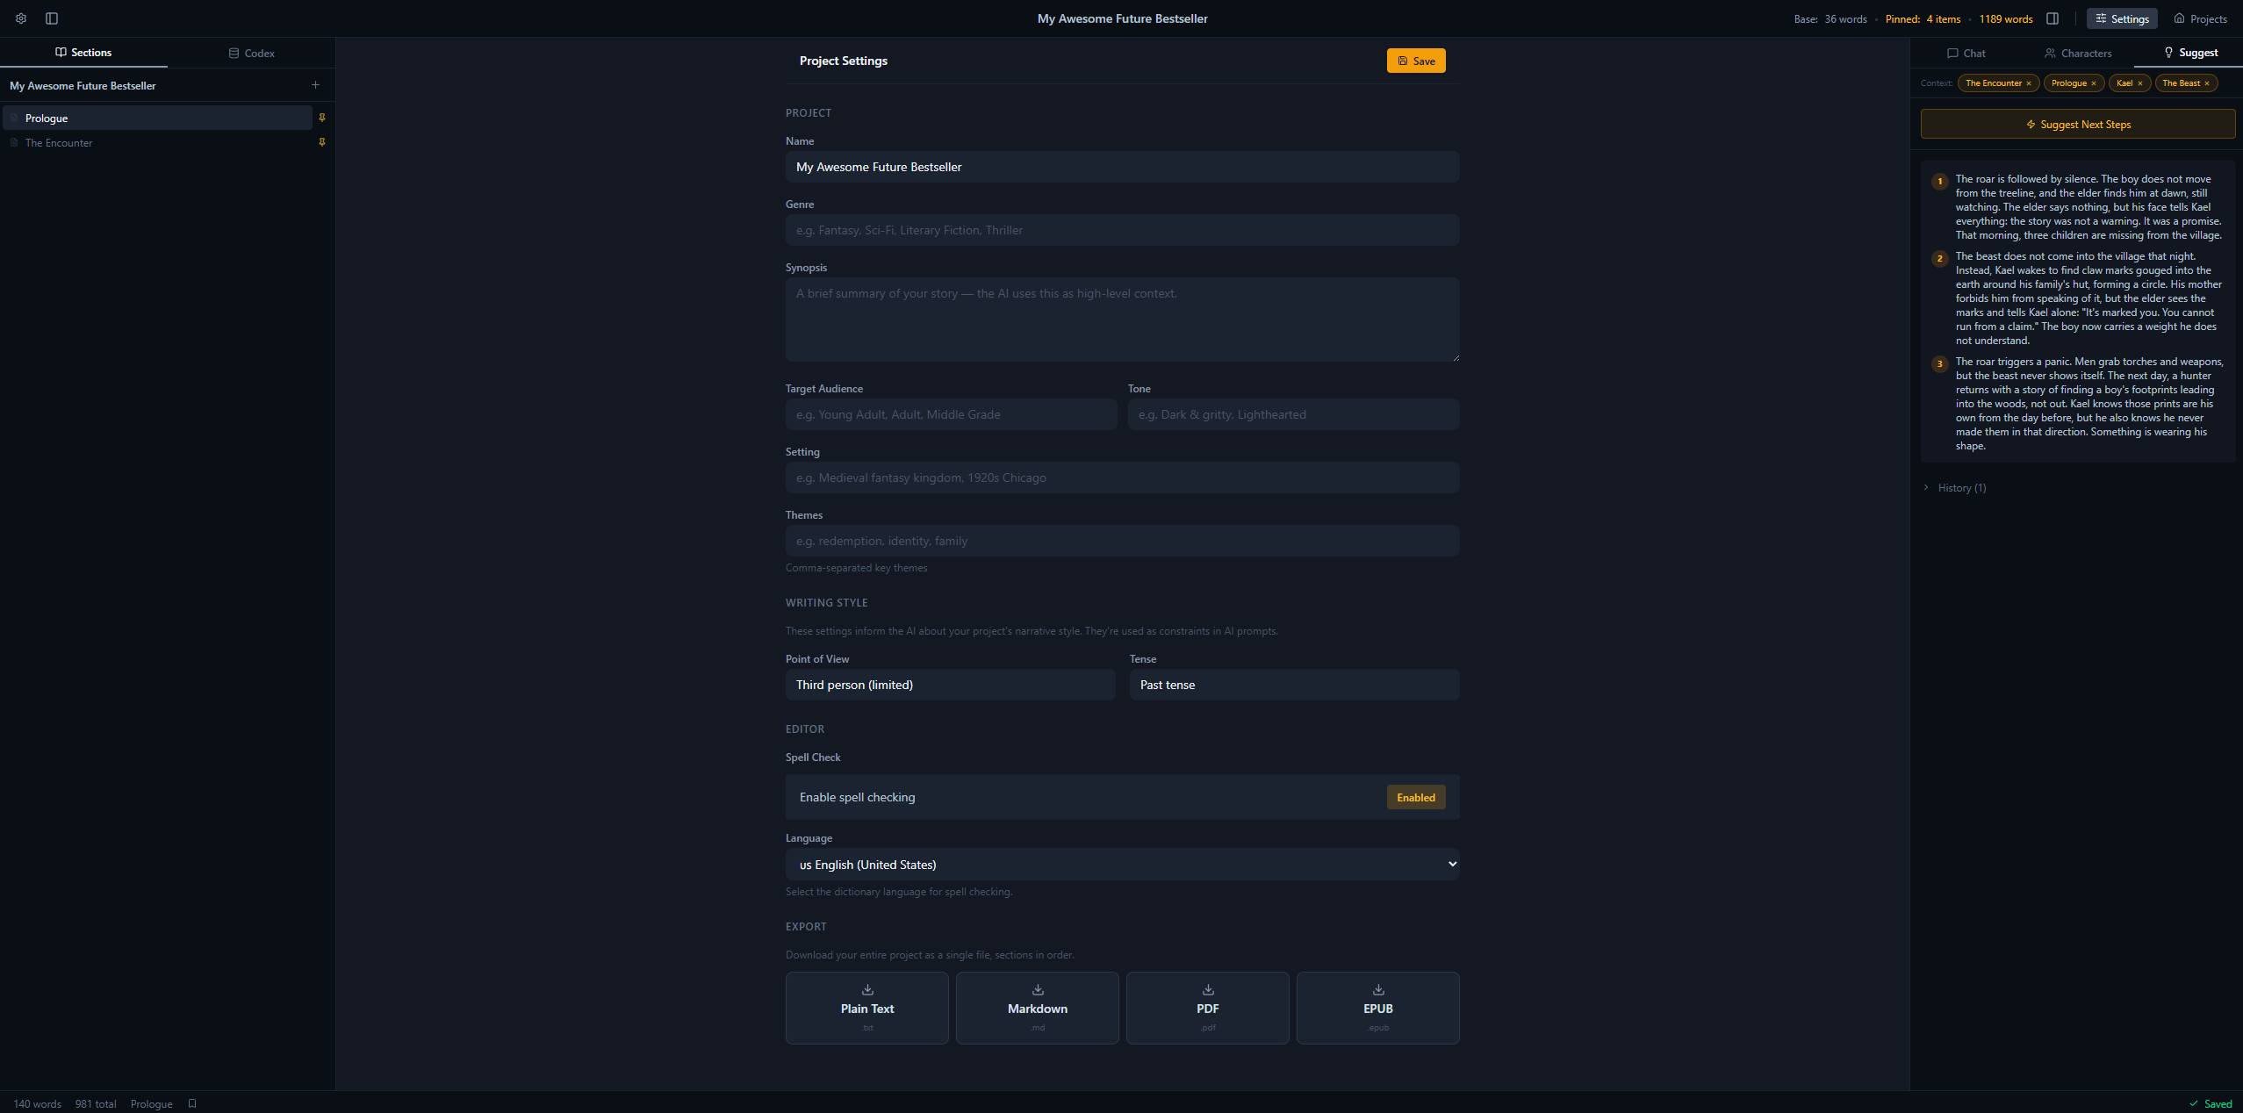Expand the History (1) section
Image resolution: width=2243 pixels, height=1113 pixels.
pos(1954,488)
